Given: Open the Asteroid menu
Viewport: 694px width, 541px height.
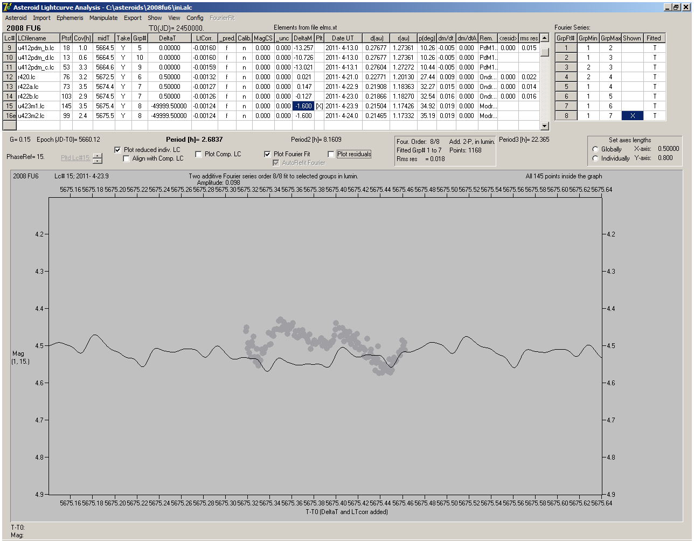Looking at the screenshot, I should [x=16, y=18].
